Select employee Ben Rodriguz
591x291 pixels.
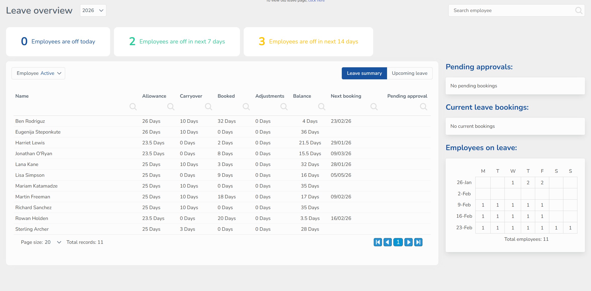[x=30, y=121]
